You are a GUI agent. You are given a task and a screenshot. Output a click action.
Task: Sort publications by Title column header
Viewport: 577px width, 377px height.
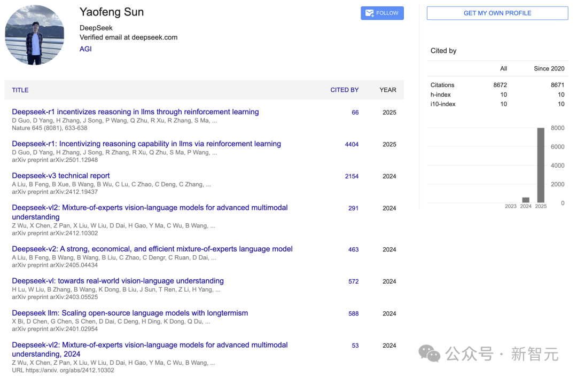pos(20,90)
